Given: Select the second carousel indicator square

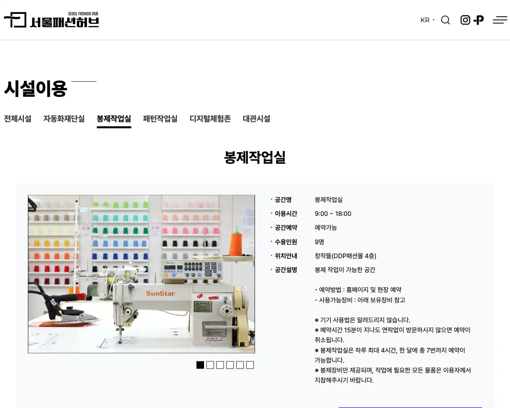Looking at the screenshot, I should [210, 365].
